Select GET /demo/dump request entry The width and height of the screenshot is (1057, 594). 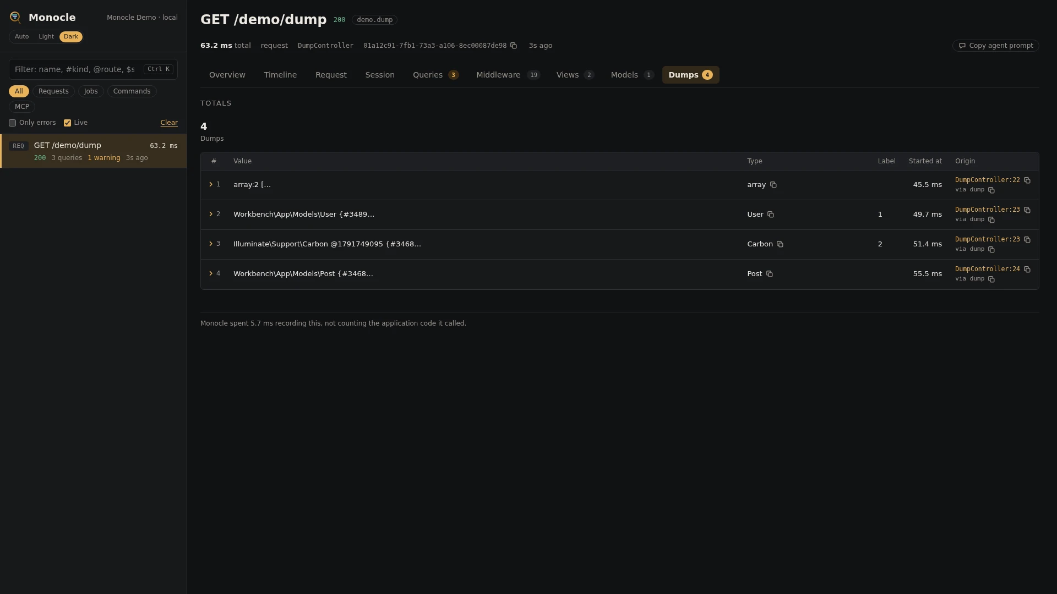coord(94,151)
